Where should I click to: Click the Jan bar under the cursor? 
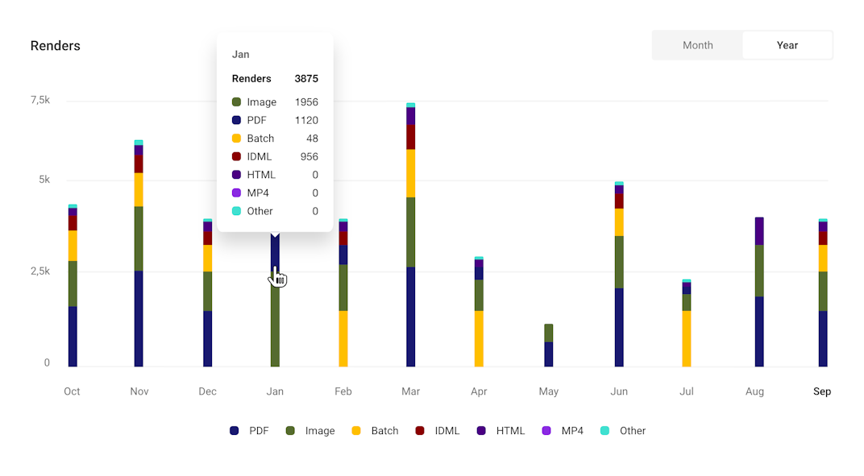coord(275,300)
